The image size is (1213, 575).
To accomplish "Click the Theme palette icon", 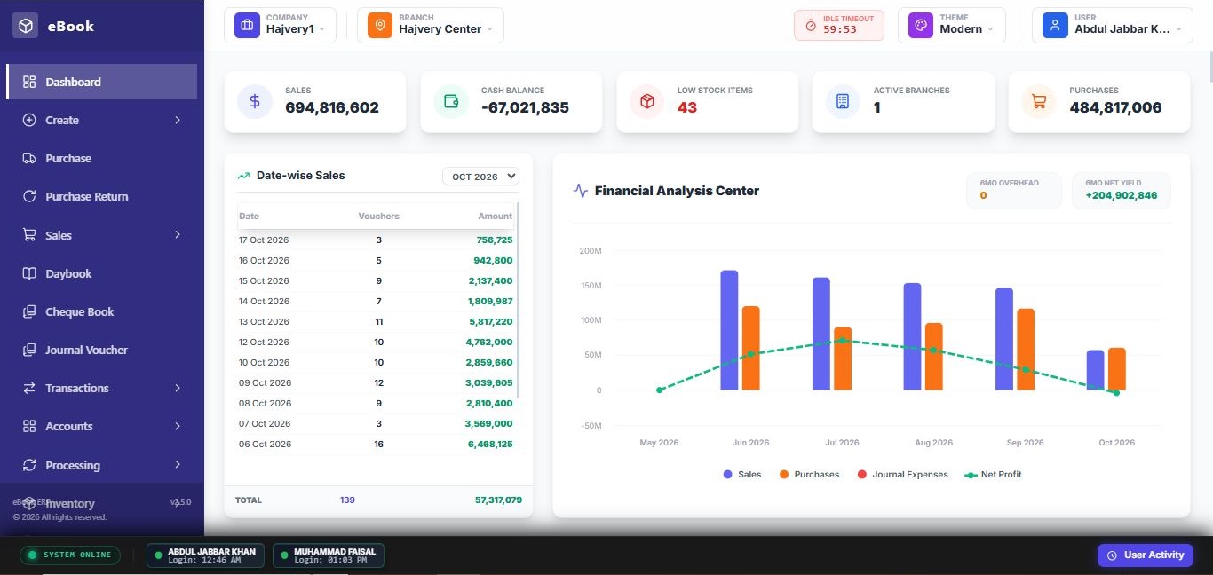I will point(921,25).
